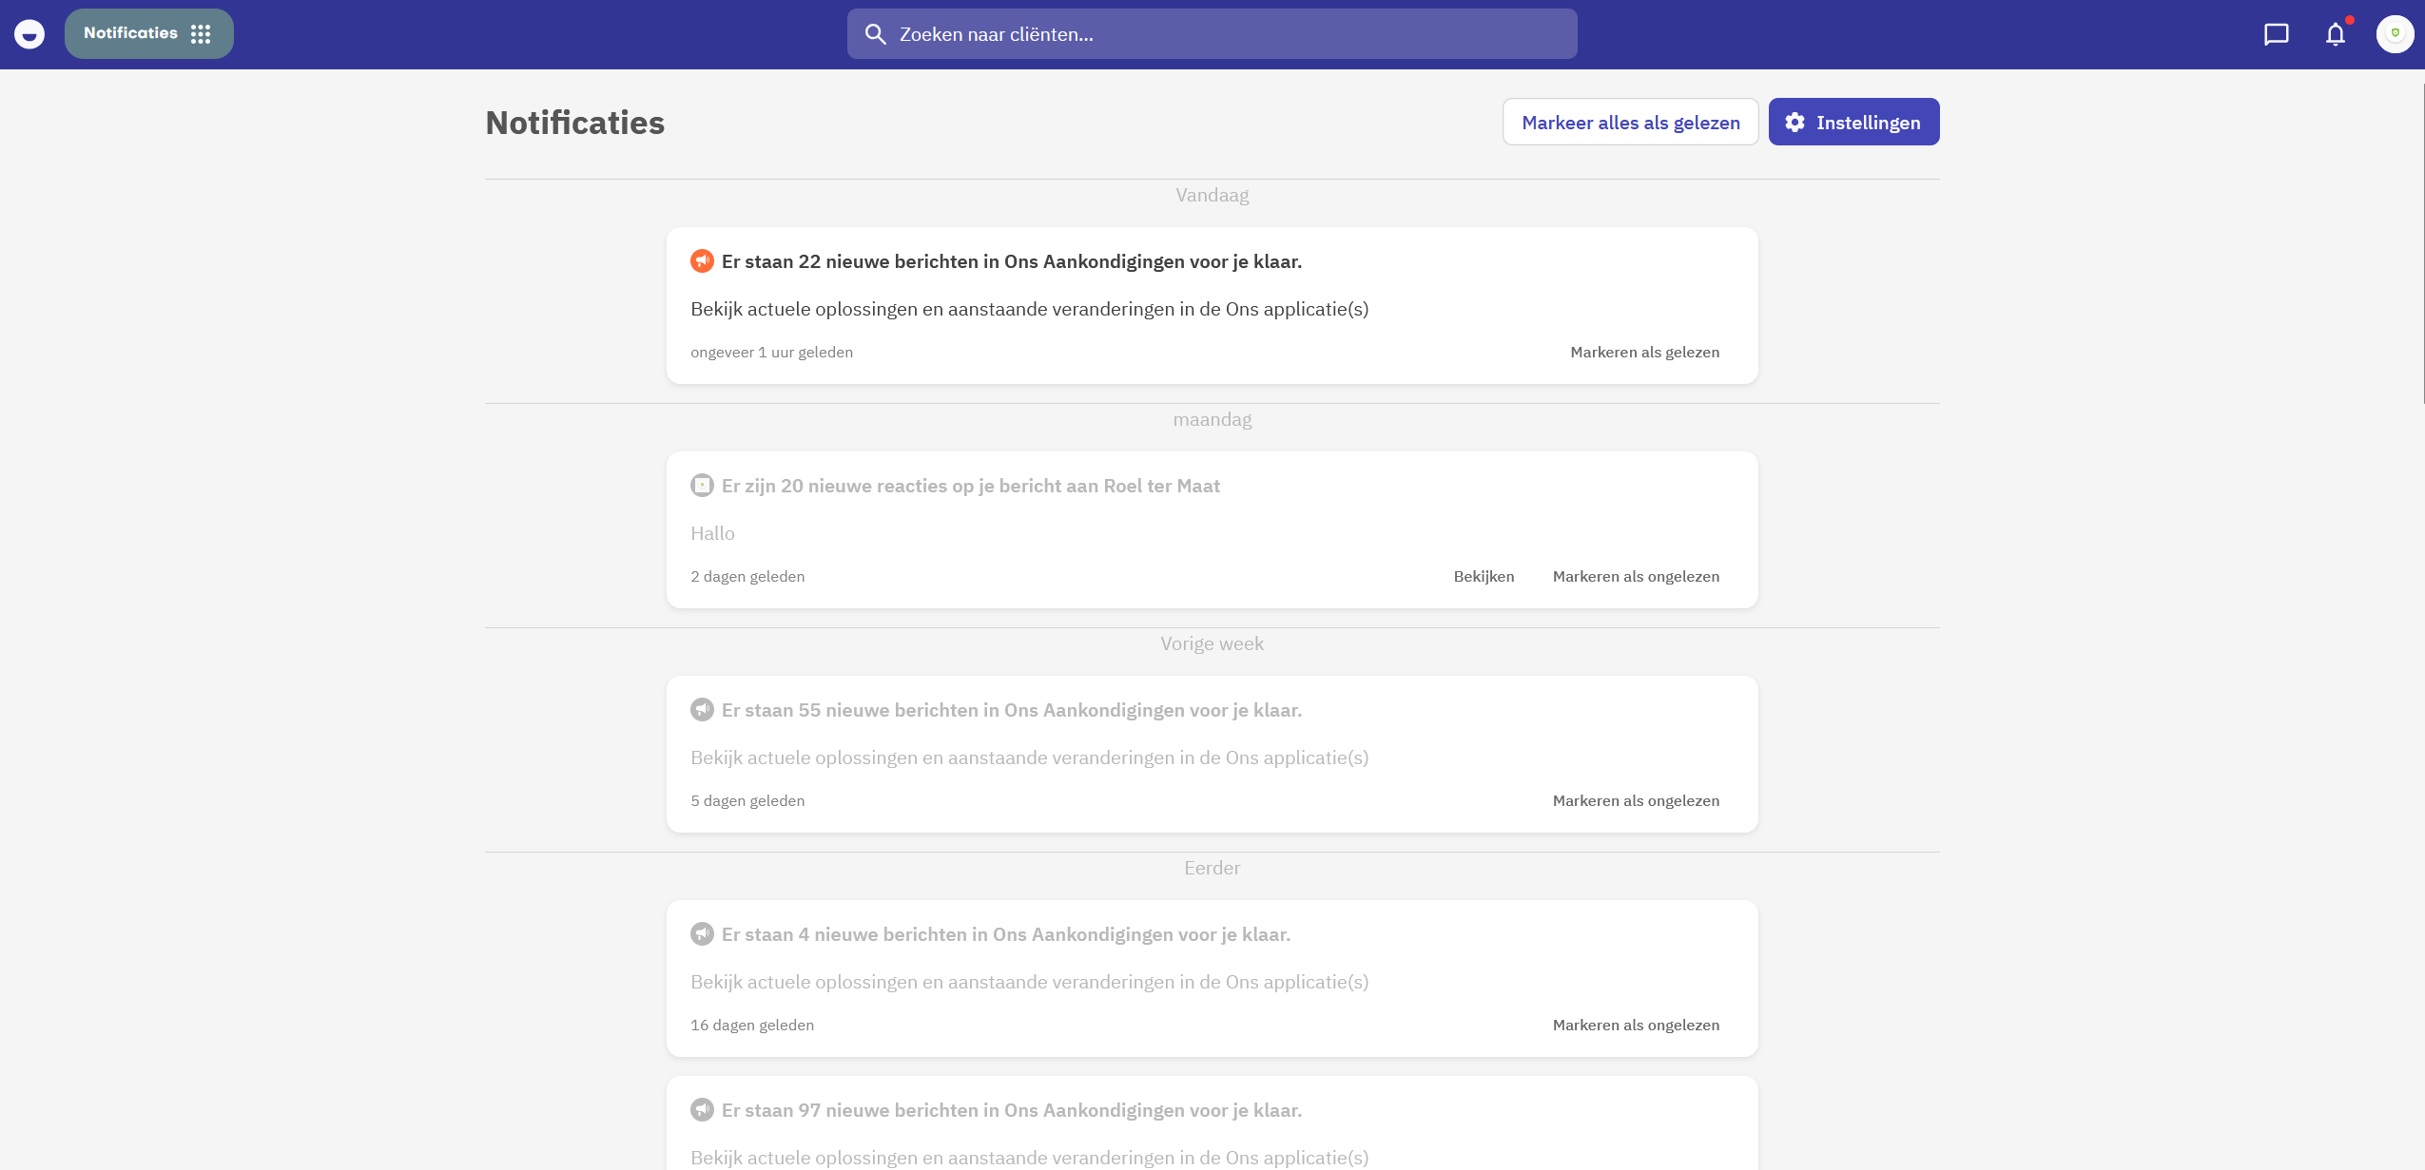Mark the 22 berichten notification as gelezen
Image resolution: width=2425 pixels, height=1170 pixels.
[x=1644, y=352]
